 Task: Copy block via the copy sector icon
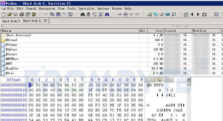point(52,14)
